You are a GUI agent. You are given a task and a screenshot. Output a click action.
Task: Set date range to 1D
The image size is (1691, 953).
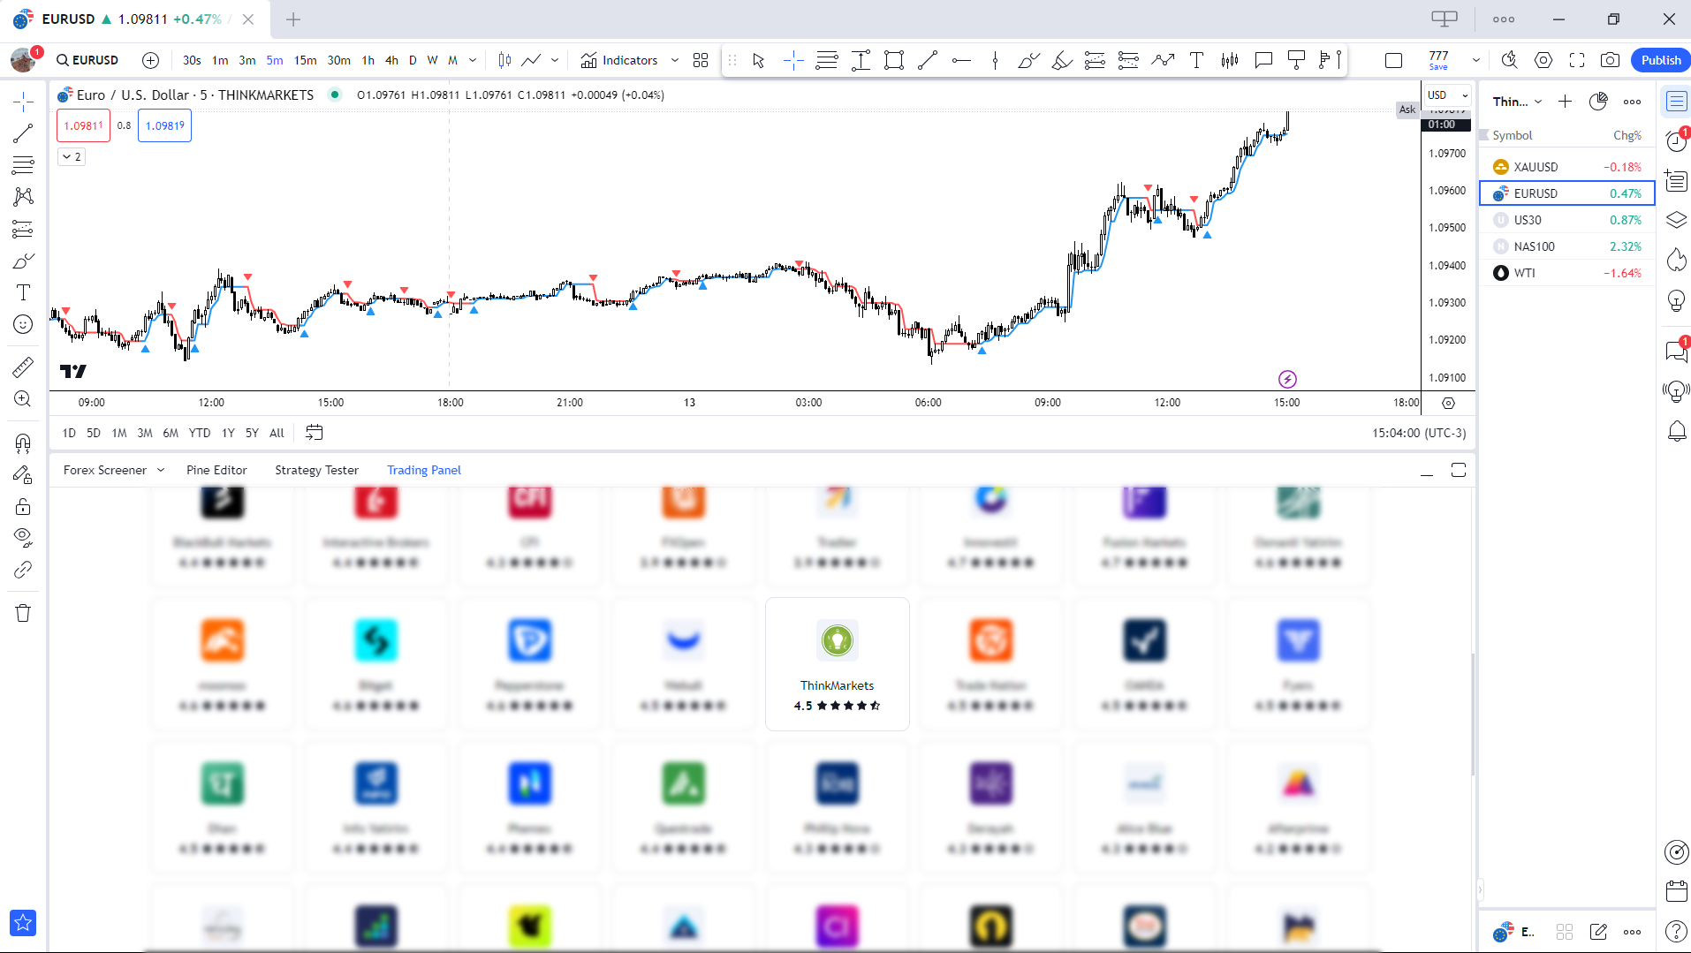(x=69, y=433)
